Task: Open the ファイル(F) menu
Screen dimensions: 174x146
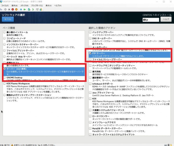Action: (5, 6)
